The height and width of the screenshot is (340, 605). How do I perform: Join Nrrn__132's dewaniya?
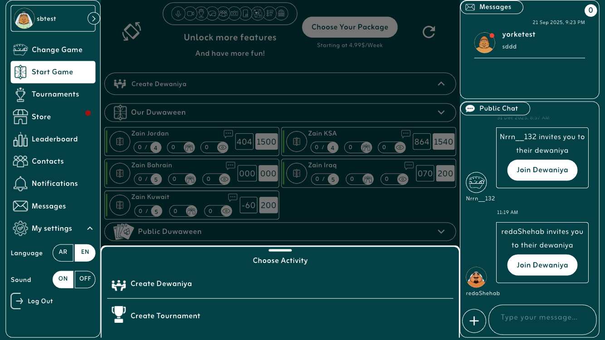tap(542, 170)
